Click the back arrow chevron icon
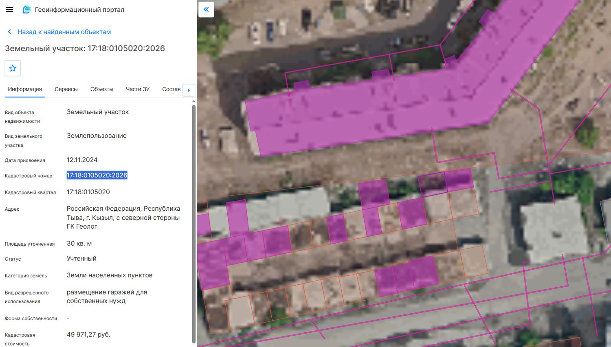Viewport: 611px width, 347px height. (9, 32)
